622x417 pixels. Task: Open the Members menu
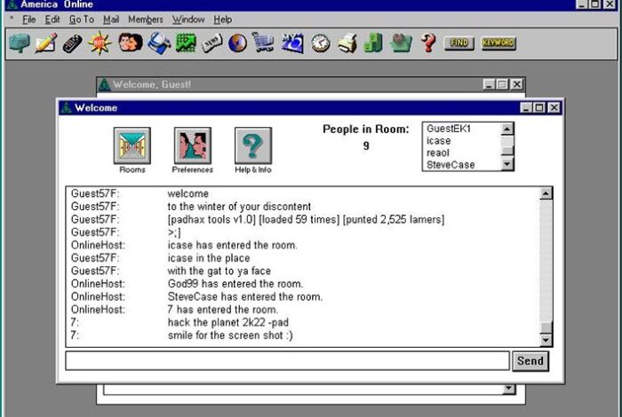pyautogui.click(x=146, y=20)
